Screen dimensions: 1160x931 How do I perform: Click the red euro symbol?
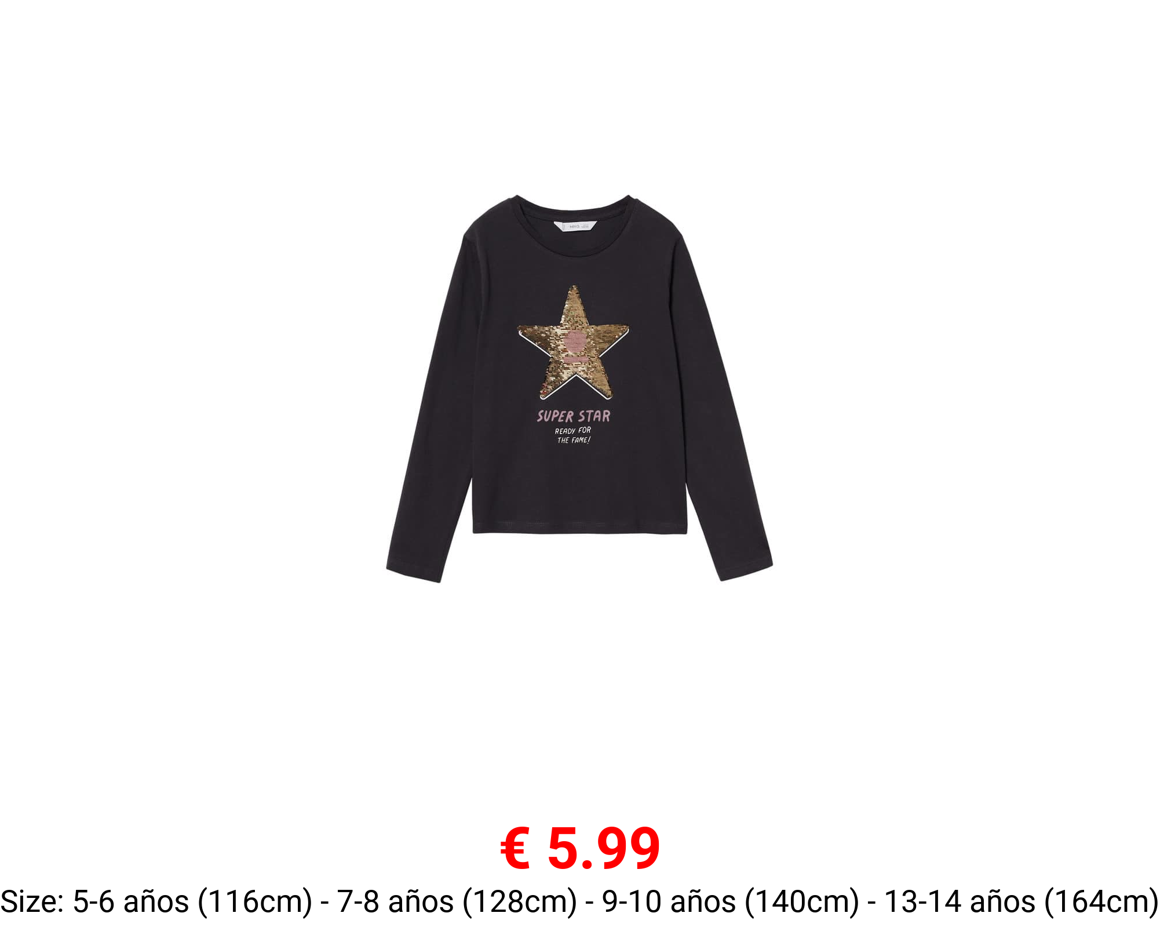pyautogui.click(x=515, y=848)
